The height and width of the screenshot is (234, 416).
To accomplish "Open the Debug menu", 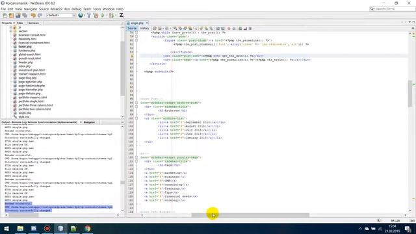I will pyautogui.click(x=77, y=9).
